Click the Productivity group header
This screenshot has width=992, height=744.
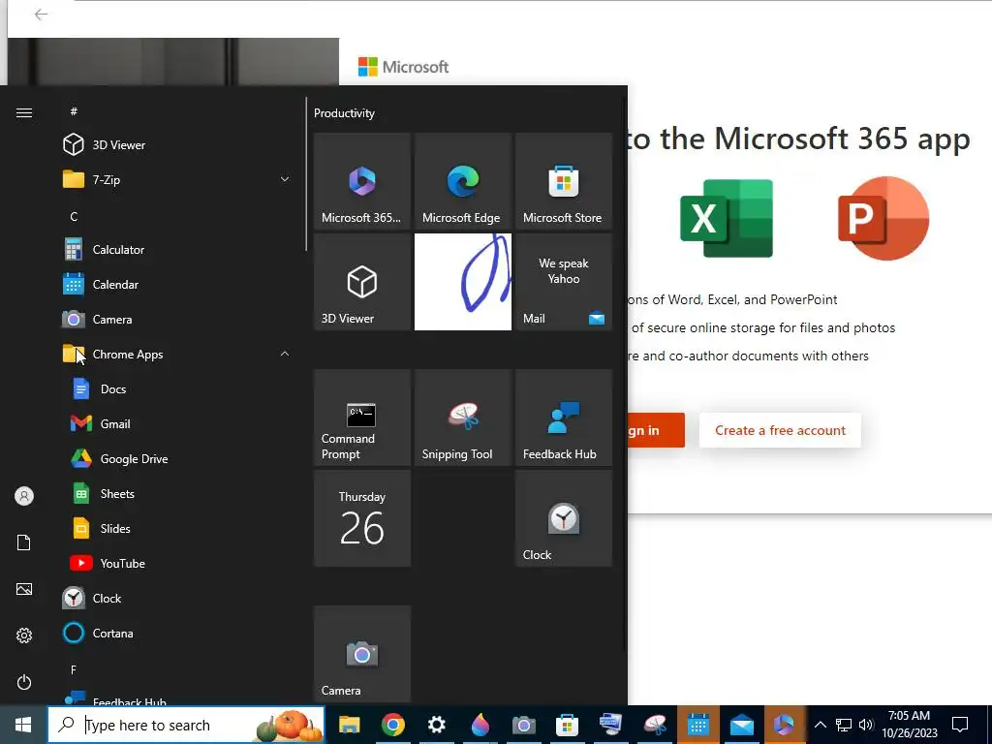[x=344, y=113]
